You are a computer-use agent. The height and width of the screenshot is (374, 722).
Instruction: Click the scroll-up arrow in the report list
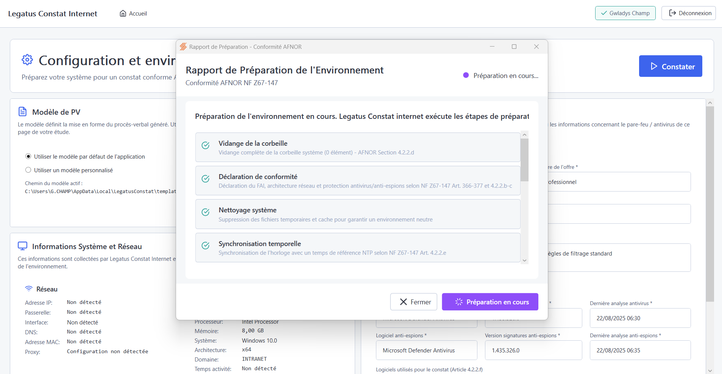[524, 135]
